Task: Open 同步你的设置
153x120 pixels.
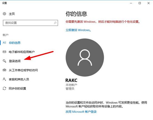Action: [18, 88]
